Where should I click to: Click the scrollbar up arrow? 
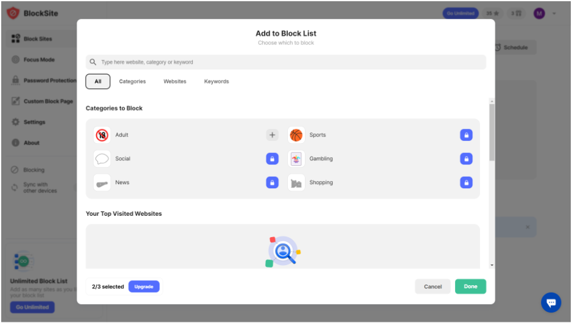(x=492, y=101)
